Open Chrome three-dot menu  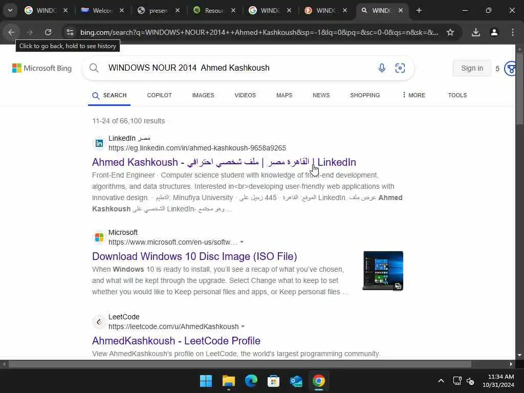point(512,32)
